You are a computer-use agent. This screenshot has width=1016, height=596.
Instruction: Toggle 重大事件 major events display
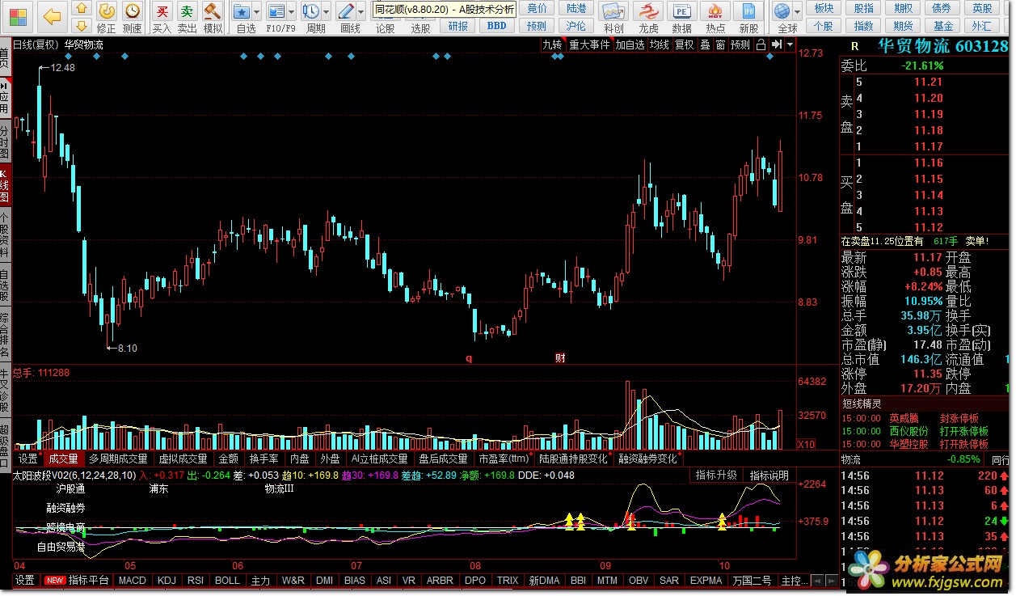click(589, 45)
